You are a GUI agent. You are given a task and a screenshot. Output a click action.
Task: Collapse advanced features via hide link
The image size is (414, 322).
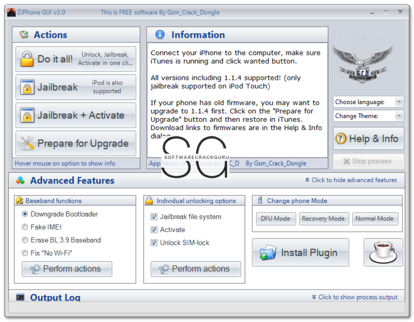click(x=351, y=180)
